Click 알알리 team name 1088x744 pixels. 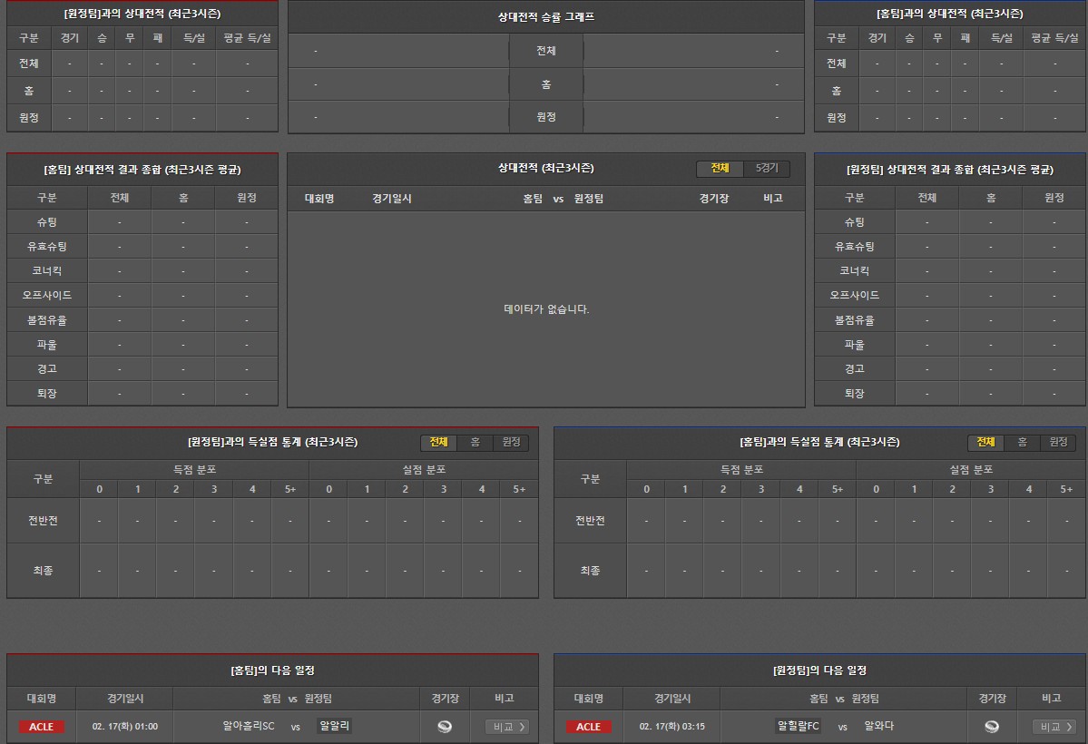334,726
